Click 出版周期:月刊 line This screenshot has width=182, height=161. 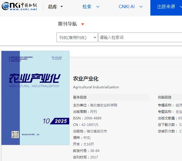[85, 112]
